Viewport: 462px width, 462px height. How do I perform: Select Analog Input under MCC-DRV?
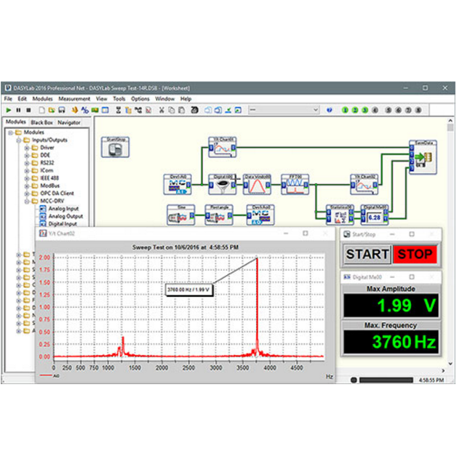(x=63, y=209)
